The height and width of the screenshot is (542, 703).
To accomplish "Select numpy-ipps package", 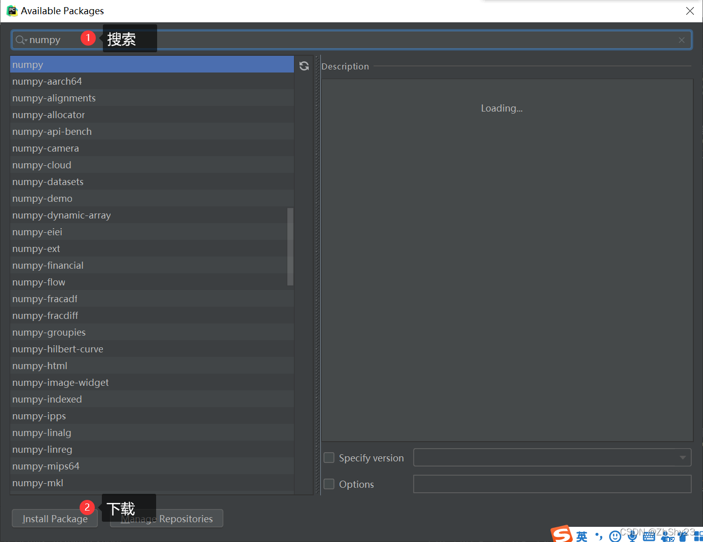I will 152,416.
